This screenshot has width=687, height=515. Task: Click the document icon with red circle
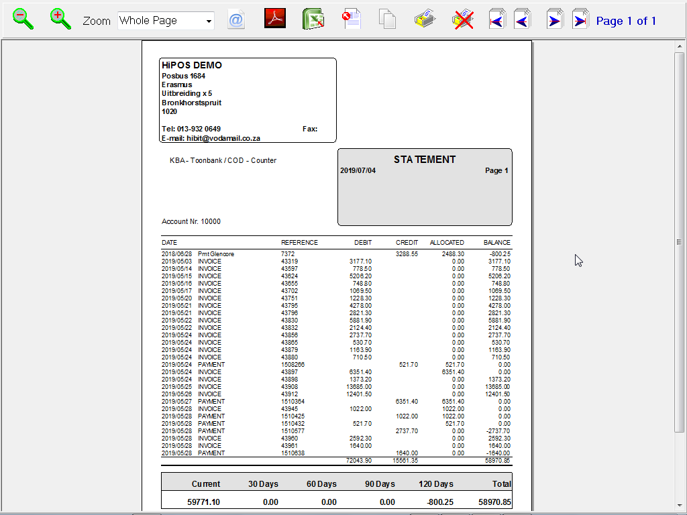point(352,19)
